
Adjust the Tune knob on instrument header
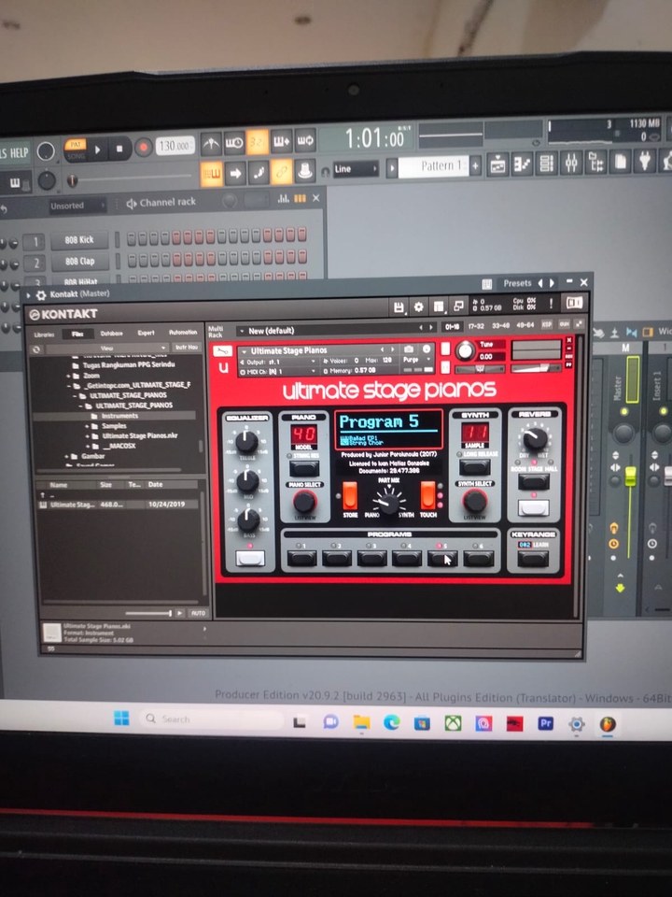(466, 350)
